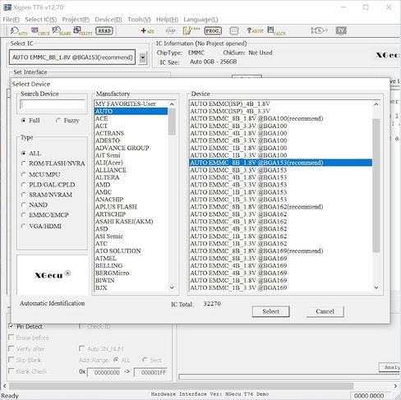Click the PROG. toolbar icon
Image resolution: width=401 pixels, height=400 pixels.
pyautogui.click(x=213, y=30)
